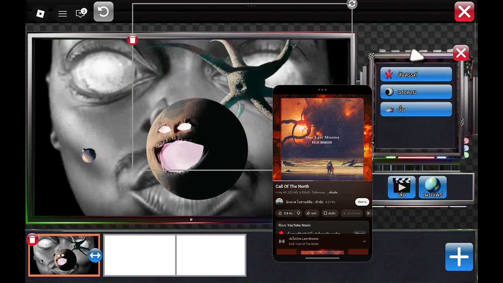
Task: Expand the video description with ...เพิ่มเติม
Action: [332, 193]
